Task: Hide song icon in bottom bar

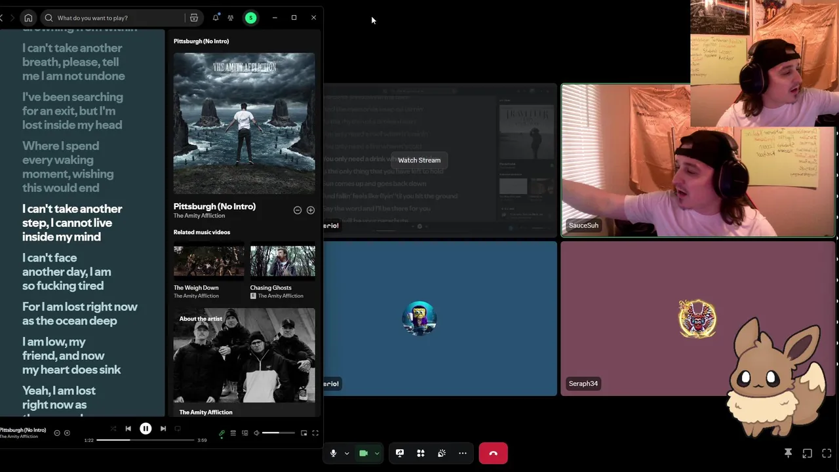Action: click(57, 433)
